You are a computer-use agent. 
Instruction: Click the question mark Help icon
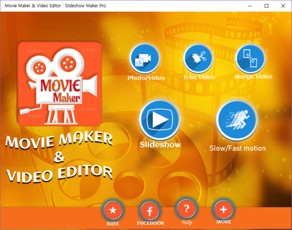pos(186,209)
